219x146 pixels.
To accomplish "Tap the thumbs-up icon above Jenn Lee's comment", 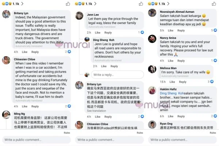I will (x=141, y=4).
